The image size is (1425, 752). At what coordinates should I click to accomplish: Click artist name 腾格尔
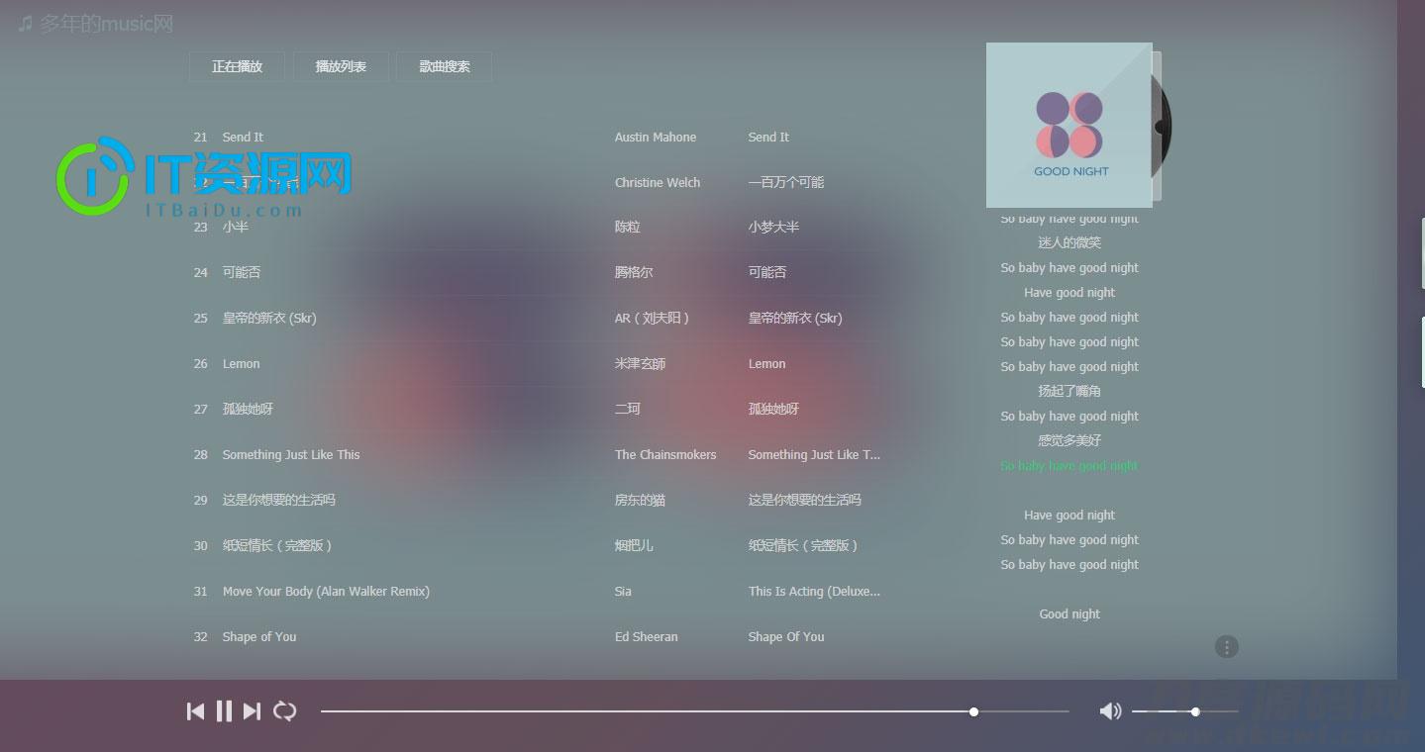[634, 272]
